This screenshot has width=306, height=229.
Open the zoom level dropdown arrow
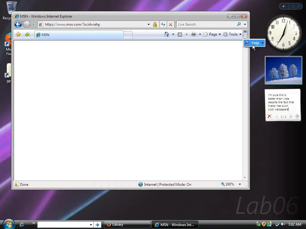point(240,184)
